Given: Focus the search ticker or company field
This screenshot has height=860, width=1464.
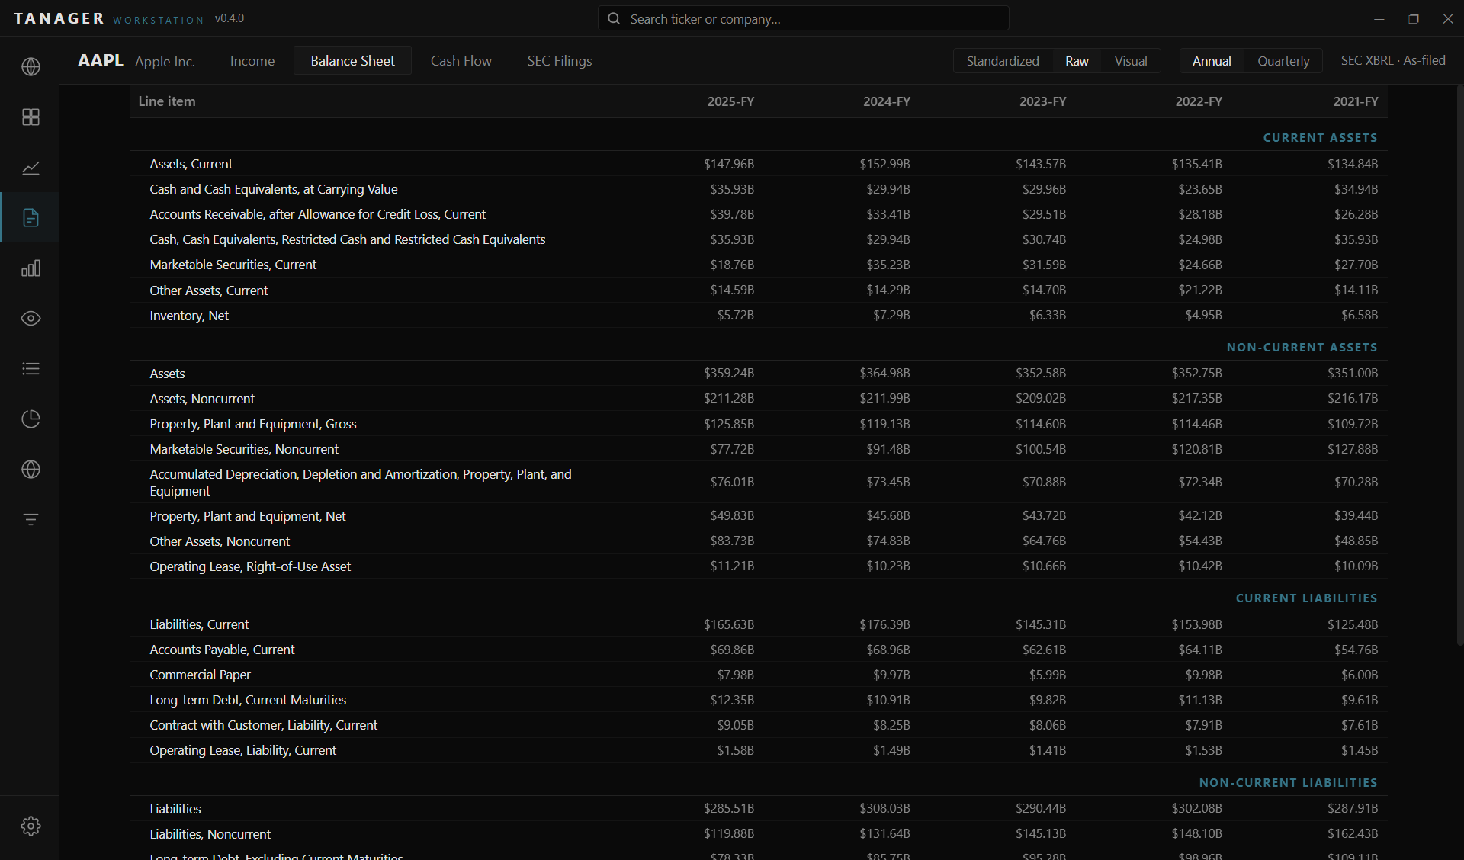Looking at the screenshot, I should pos(804,18).
